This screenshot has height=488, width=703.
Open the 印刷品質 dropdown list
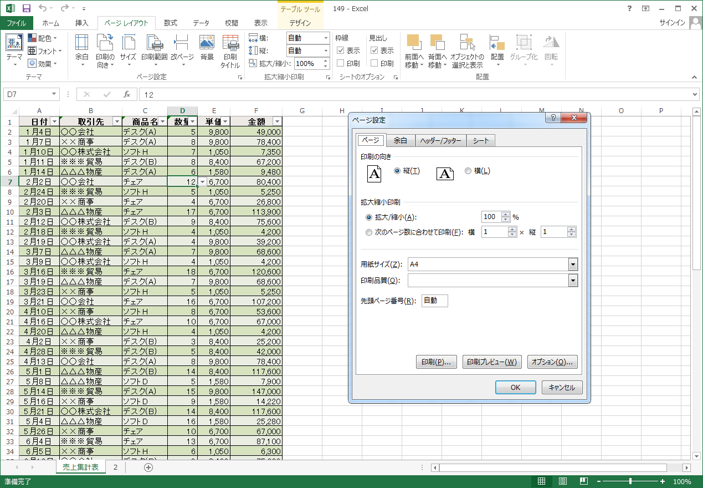(573, 281)
